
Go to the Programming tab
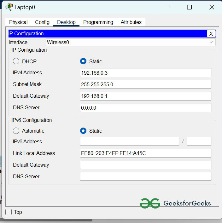(98, 22)
